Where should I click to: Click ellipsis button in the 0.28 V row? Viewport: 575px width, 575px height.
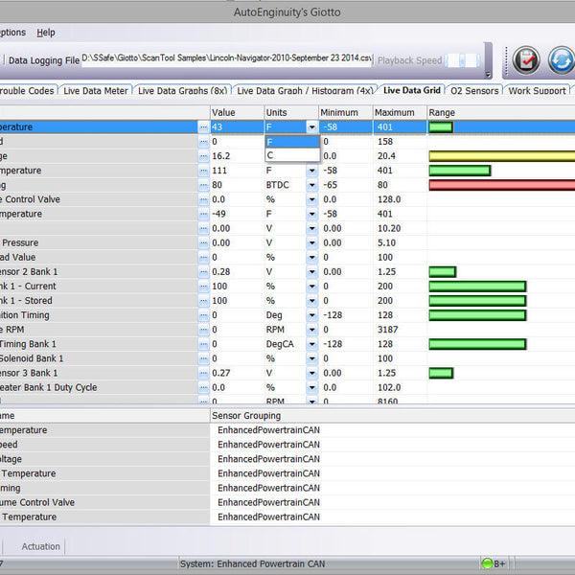coord(203,271)
